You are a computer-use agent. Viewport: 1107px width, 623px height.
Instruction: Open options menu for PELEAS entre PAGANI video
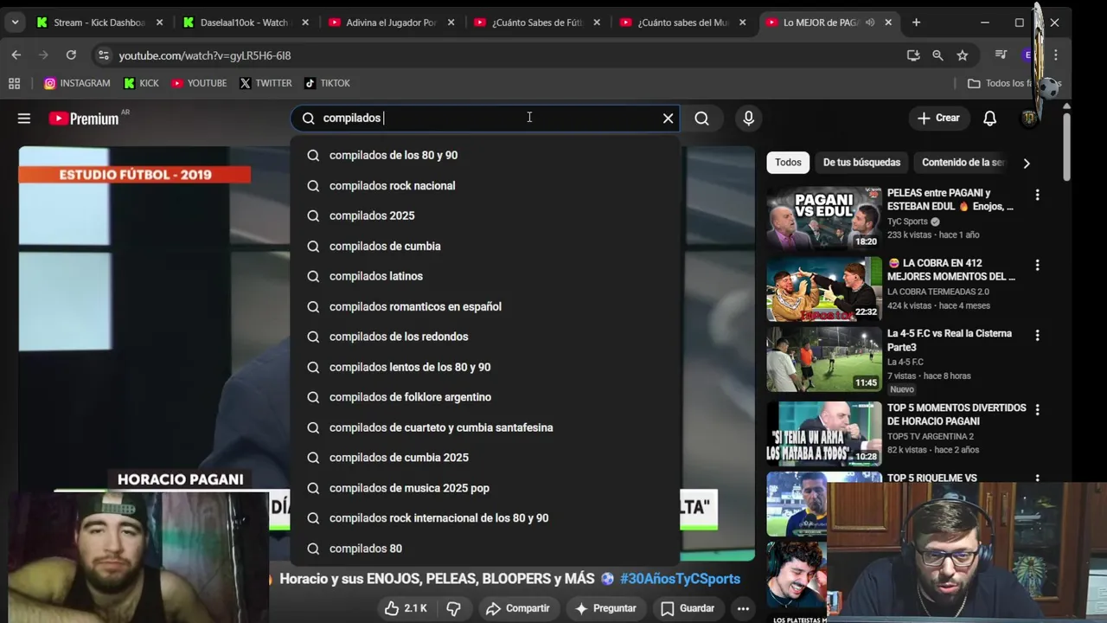1037,196
